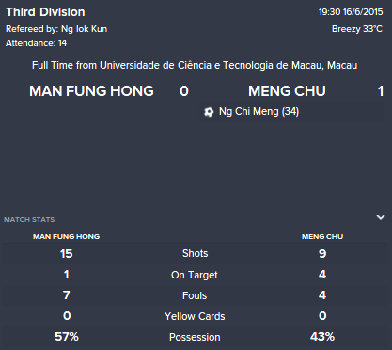Select the Yellow Cards stat row
Image resolution: width=392 pixels, height=350 pixels.
pyautogui.click(x=195, y=316)
